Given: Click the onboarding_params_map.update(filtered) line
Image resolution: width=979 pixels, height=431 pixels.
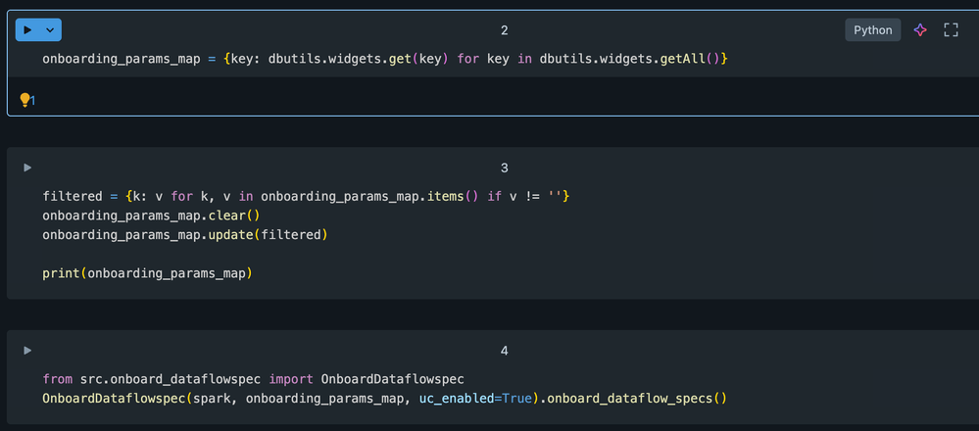Looking at the screenshot, I should pos(184,235).
